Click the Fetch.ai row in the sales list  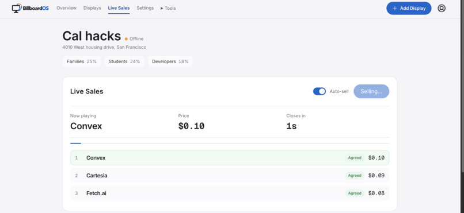[230, 193]
